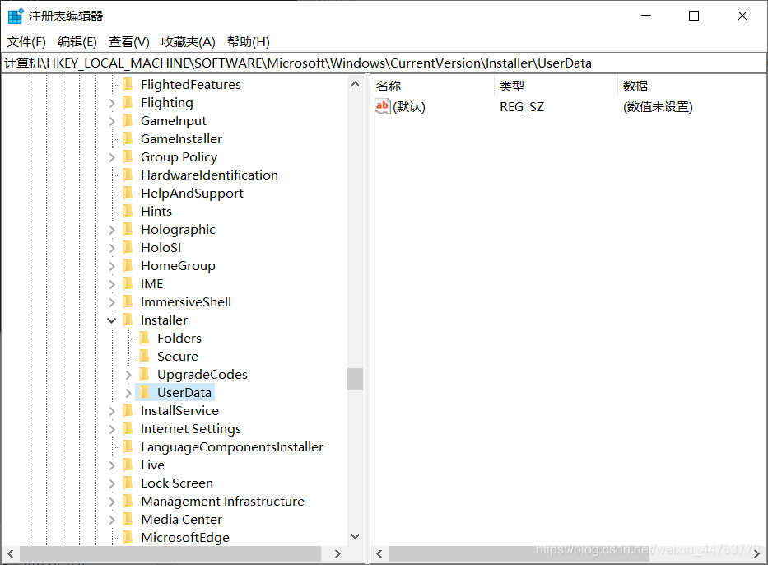Click the LanguageComponentsInstaller folder icon
768x565 pixels.
(128, 447)
